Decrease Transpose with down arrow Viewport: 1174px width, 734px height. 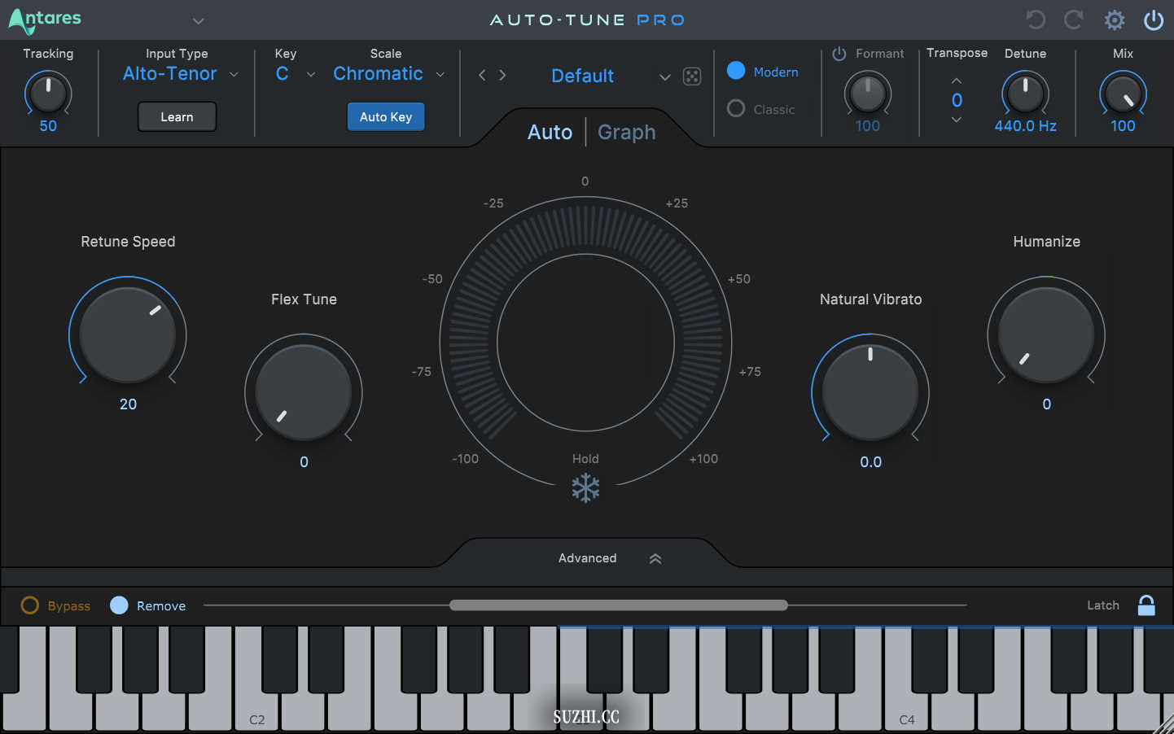957,120
